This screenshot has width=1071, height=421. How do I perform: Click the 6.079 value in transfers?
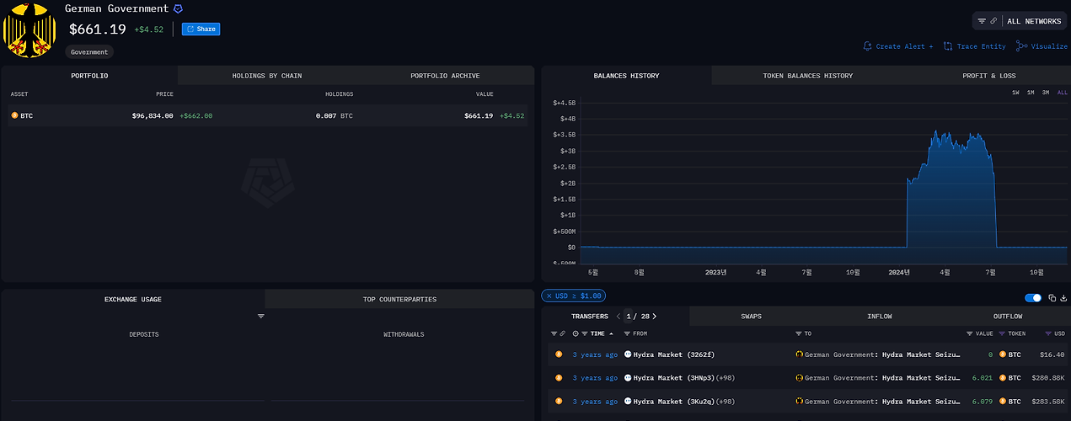pos(983,402)
